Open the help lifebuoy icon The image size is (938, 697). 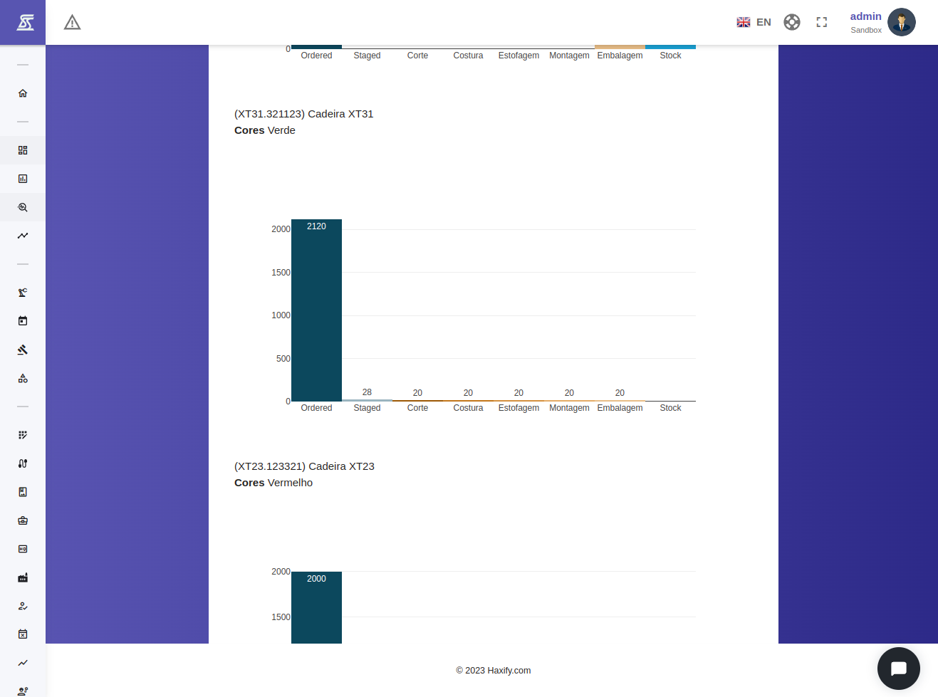click(792, 22)
